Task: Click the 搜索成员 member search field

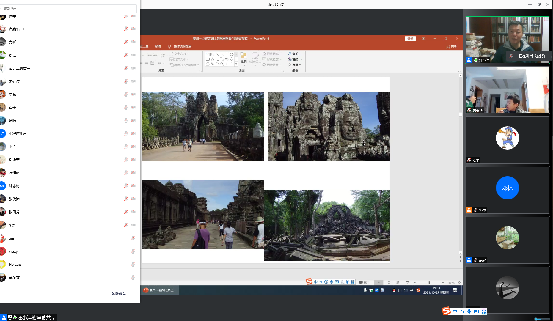Action: [x=68, y=9]
